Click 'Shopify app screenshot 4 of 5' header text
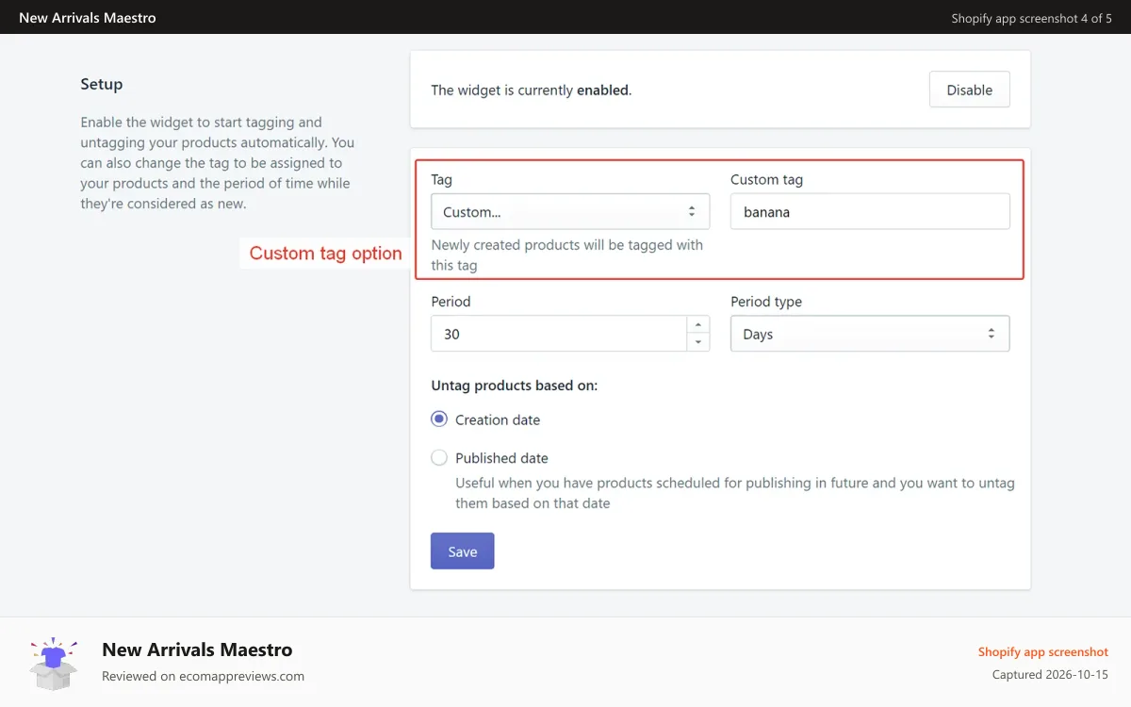 [x=1031, y=18]
